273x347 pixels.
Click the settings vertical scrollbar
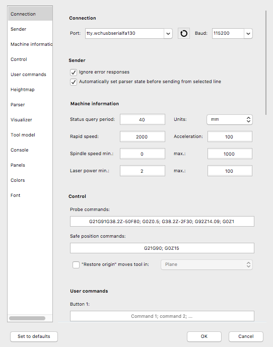(x=265, y=62)
